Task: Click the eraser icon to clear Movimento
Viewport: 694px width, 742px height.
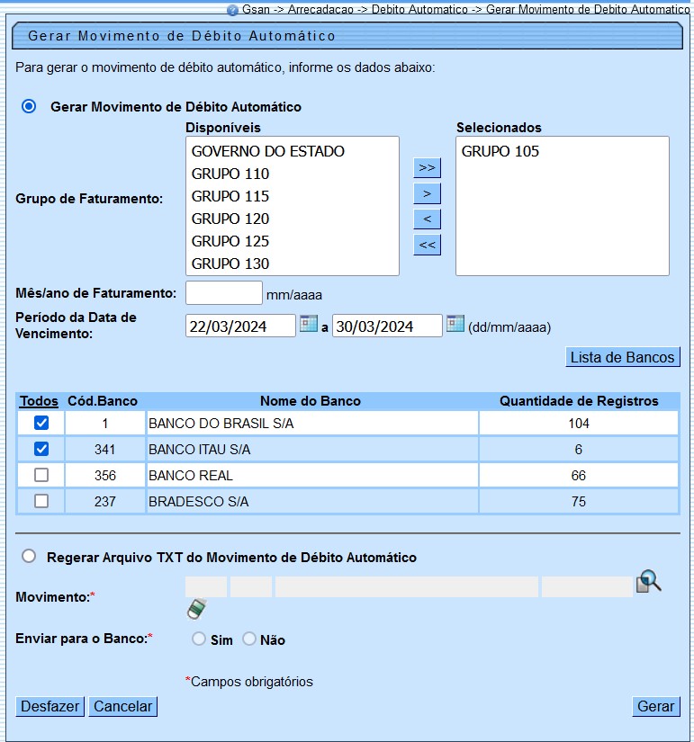Action: [x=197, y=610]
